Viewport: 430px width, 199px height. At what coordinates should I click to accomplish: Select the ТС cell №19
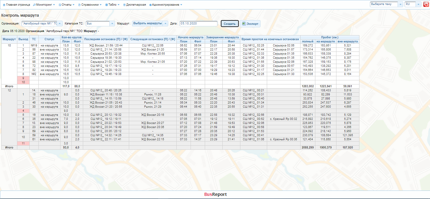pos(34,46)
